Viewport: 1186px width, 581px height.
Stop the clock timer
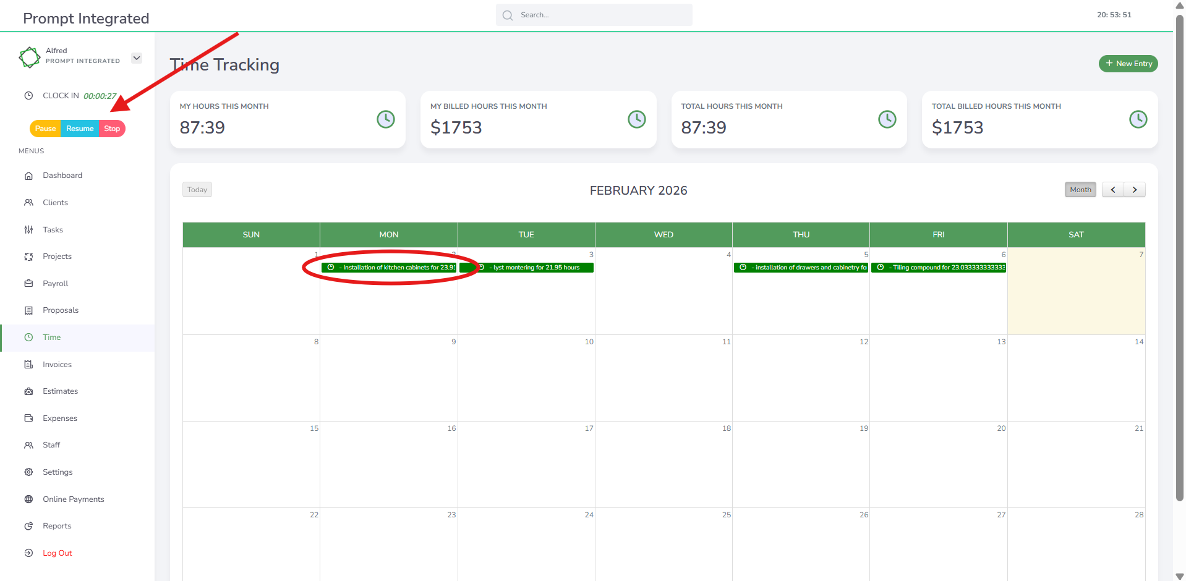click(x=112, y=129)
